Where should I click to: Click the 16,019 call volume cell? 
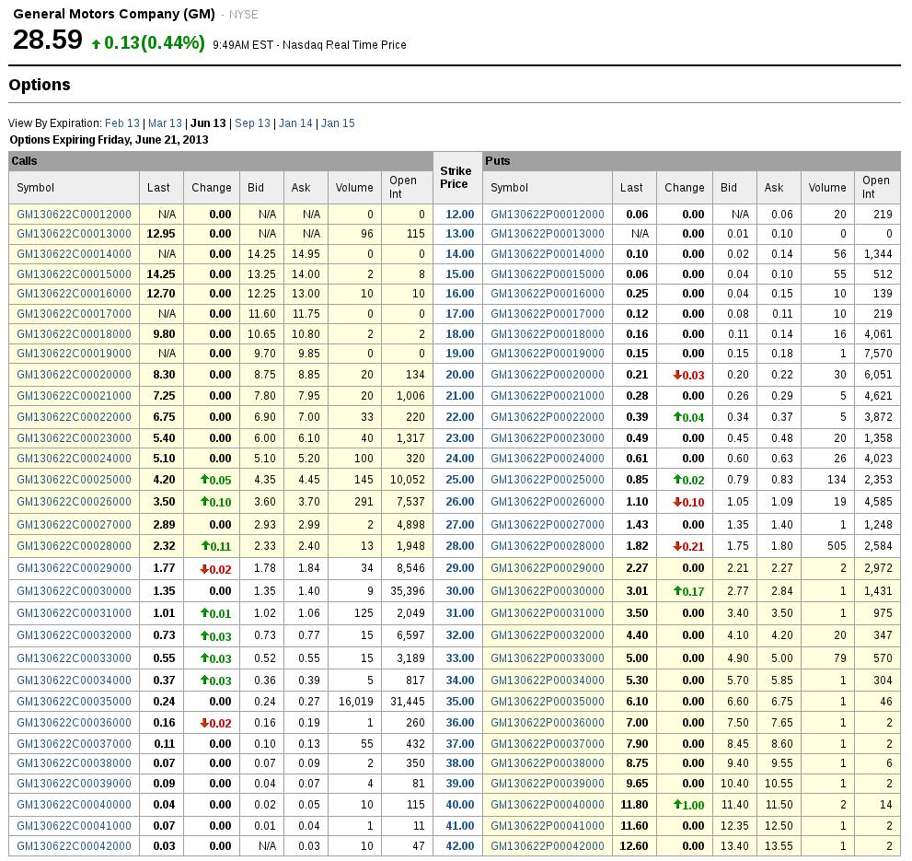[354, 702]
